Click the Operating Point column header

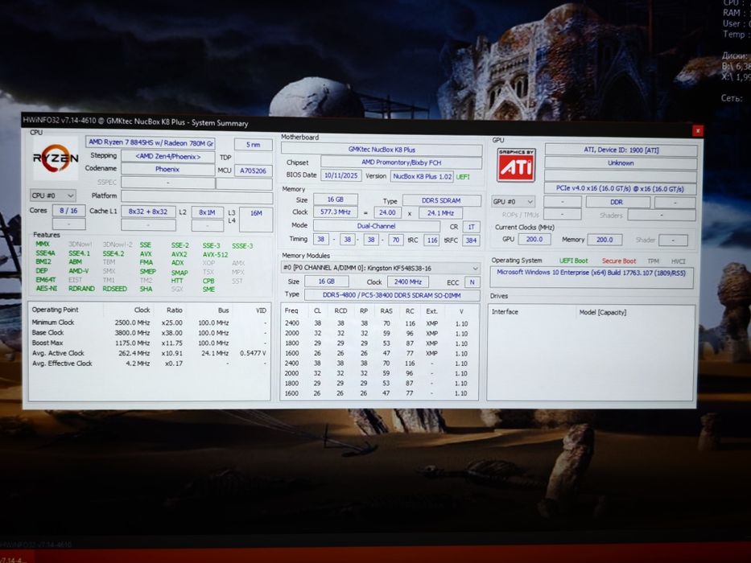click(55, 310)
